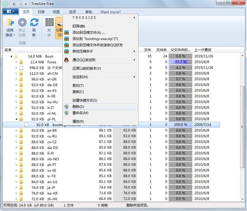
Task: Sort by 文件夹 column header
Action: click(x=161, y=50)
